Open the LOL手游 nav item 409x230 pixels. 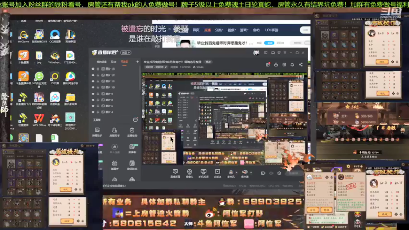[271, 30]
